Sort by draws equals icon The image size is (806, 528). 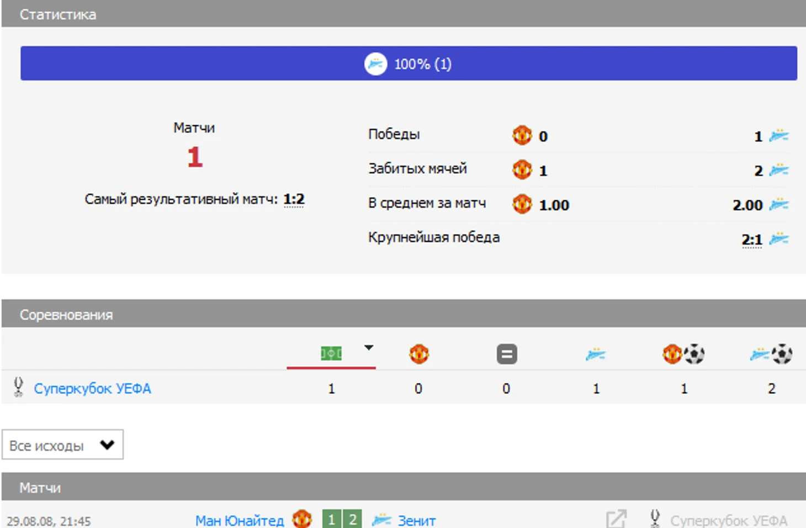(x=507, y=354)
